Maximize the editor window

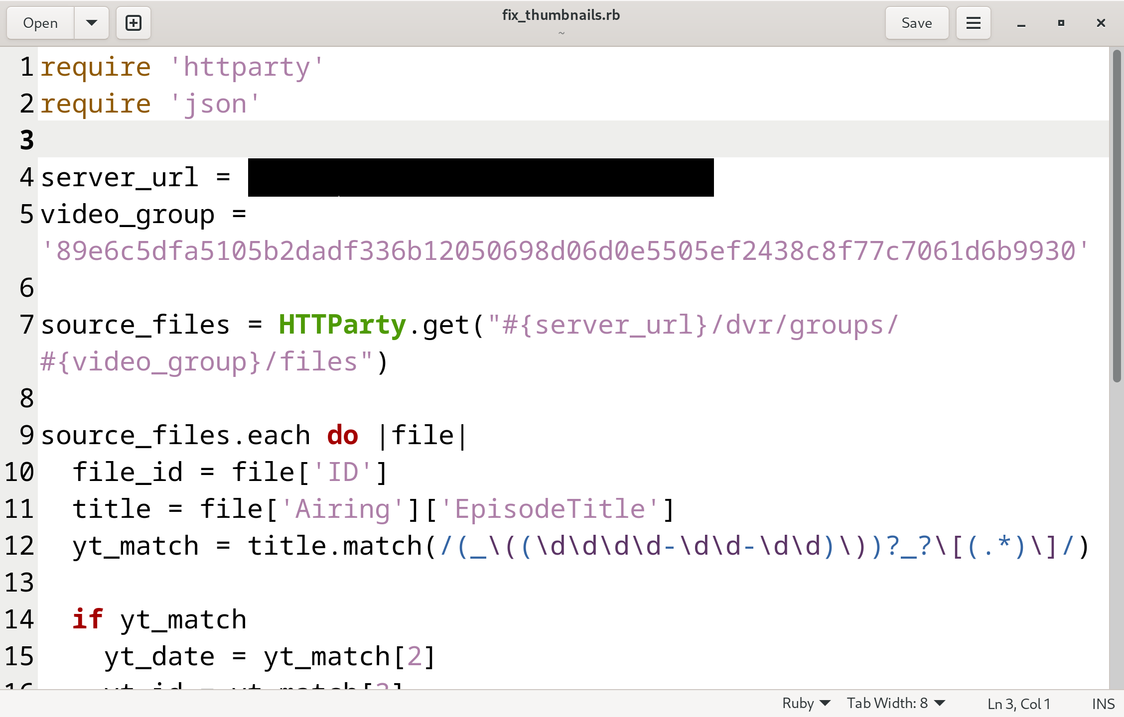click(1061, 23)
